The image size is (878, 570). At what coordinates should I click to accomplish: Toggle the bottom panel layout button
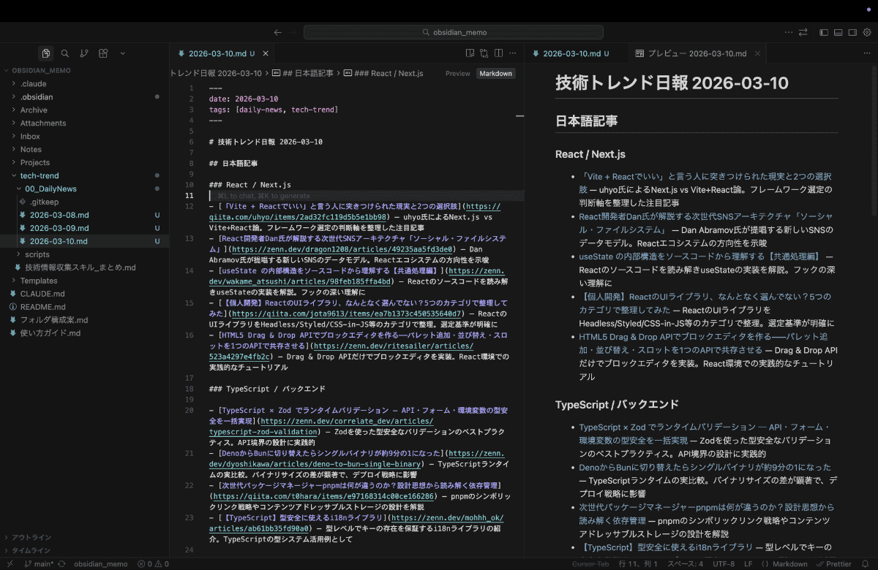838,32
